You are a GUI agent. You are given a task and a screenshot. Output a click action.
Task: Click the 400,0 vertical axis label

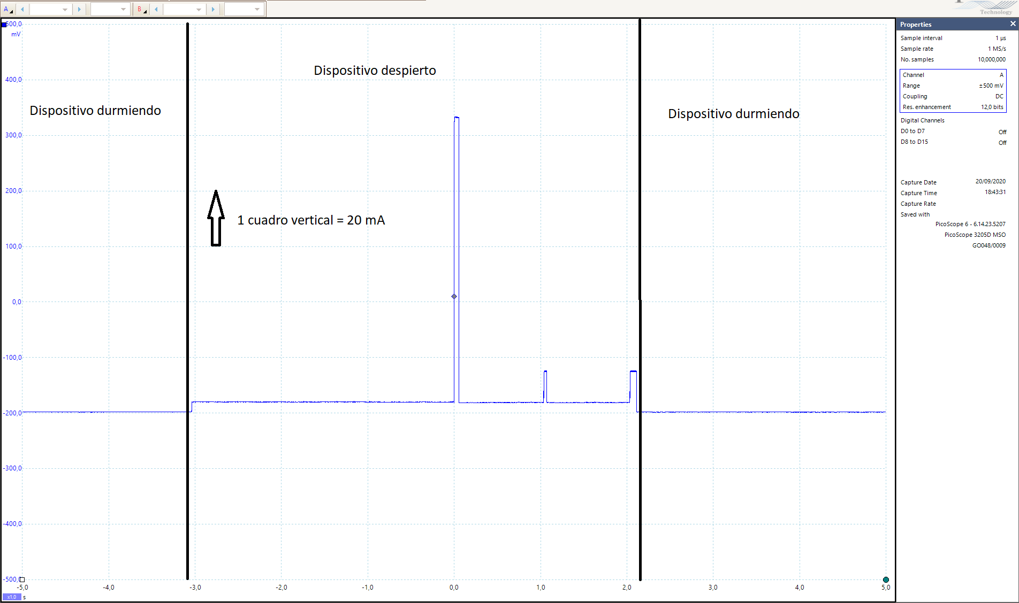13,80
